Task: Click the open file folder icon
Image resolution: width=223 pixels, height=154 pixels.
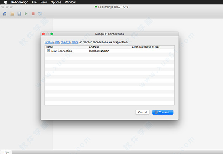Action: 12,14
